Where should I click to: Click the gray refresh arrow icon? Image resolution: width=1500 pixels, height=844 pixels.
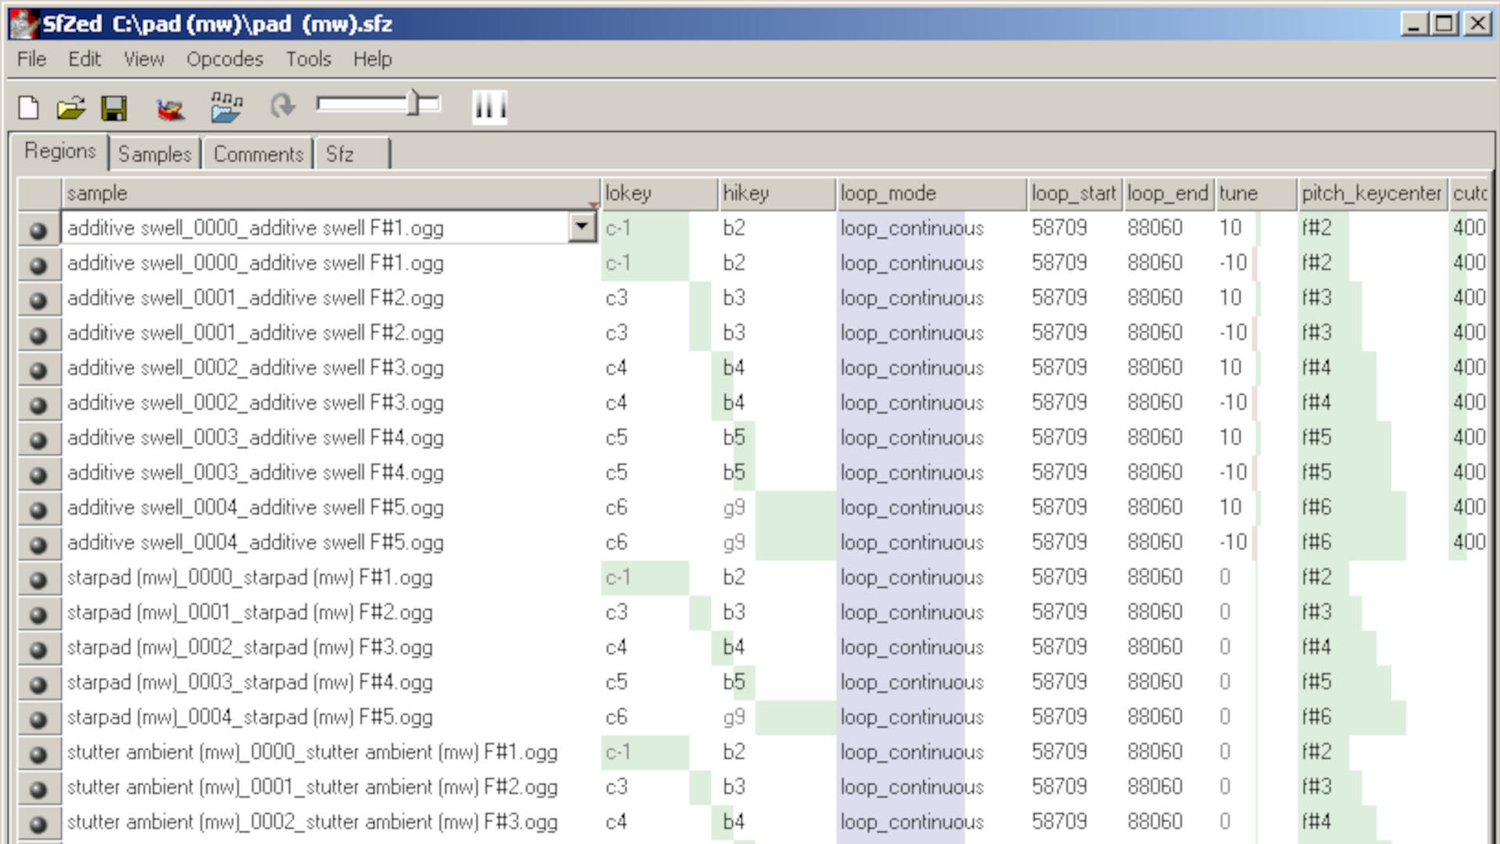(282, 105)
